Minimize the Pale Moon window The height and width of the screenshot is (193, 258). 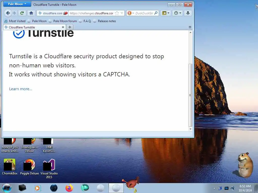(x=171, y=5)
